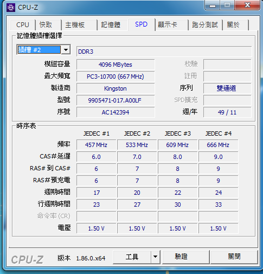
Task: Click CAS# latency value 7.0
Action: (x=137, y=157)
